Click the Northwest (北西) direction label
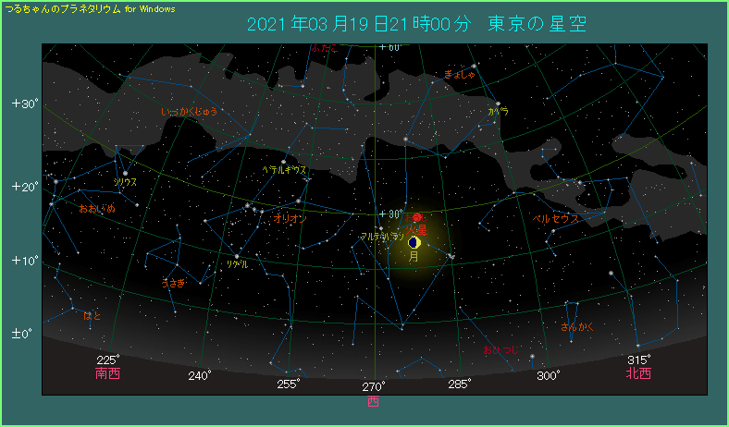 point(638,374)
